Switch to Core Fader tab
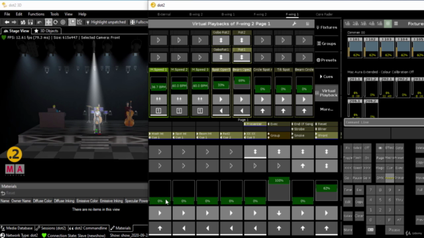 tap(324, 15)
